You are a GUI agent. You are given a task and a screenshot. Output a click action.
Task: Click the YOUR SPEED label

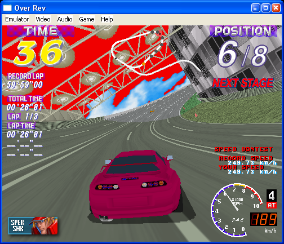pyautogui.click(x=241, y=167)
